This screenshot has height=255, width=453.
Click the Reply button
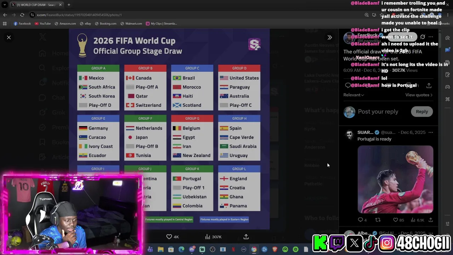[x=422, y=112]
